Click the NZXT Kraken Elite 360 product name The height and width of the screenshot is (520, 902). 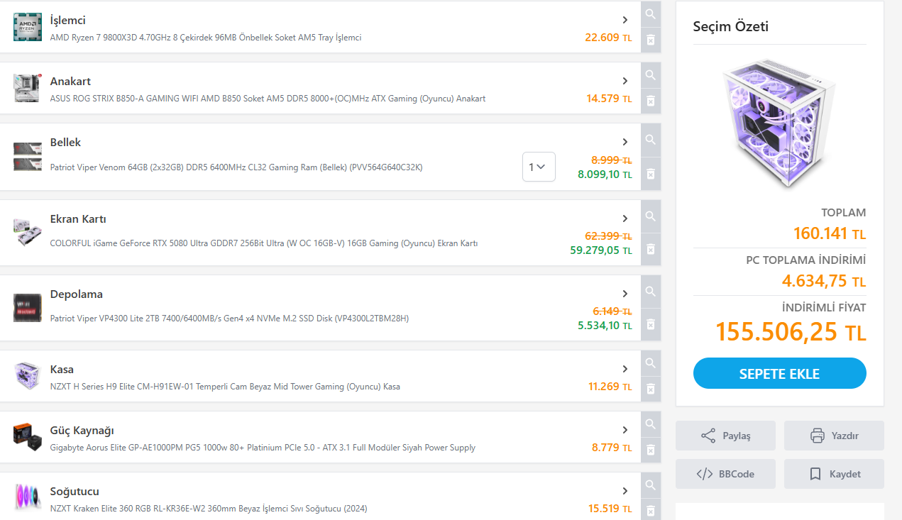pyautogui.click(x=209, y=509)
